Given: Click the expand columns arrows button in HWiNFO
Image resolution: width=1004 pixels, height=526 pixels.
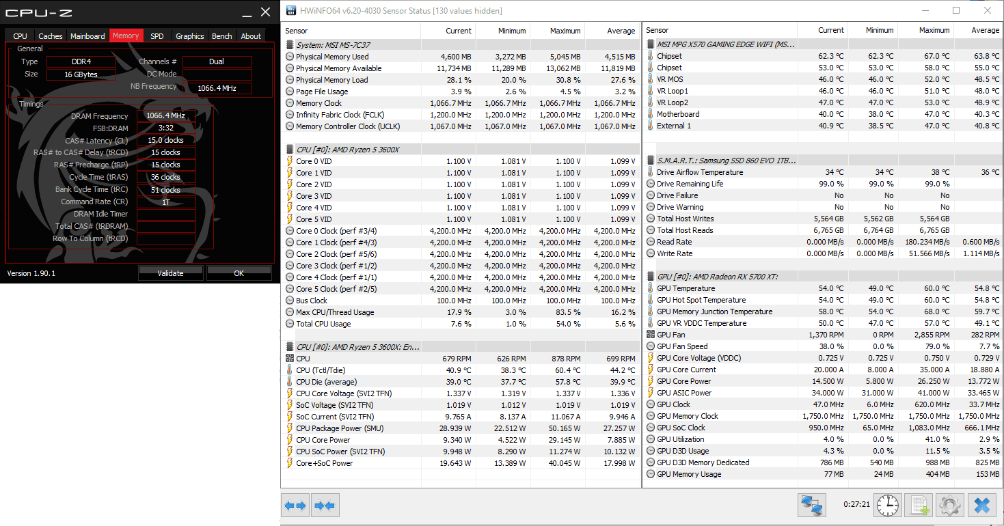Looking at the screenshot, I should 295,506.
